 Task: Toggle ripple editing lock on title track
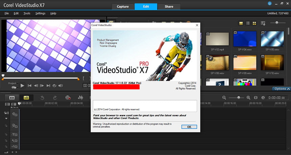click(6, 135)
